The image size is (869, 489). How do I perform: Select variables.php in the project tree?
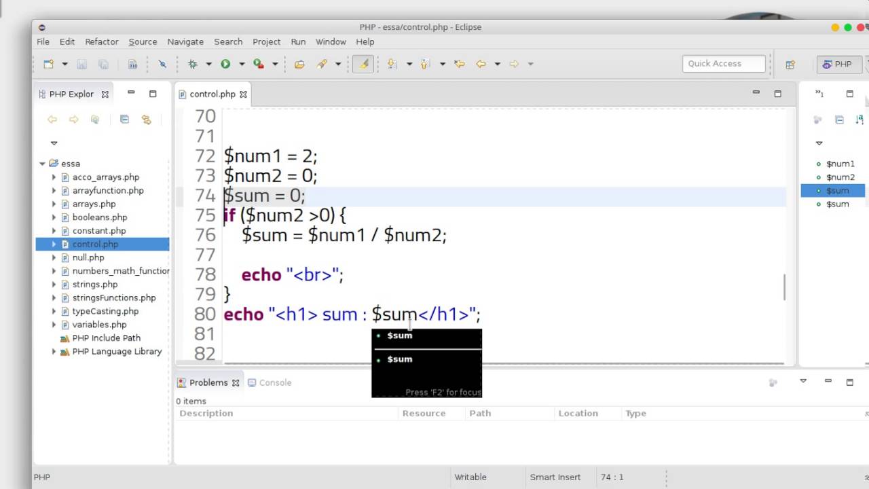(99, 324)
